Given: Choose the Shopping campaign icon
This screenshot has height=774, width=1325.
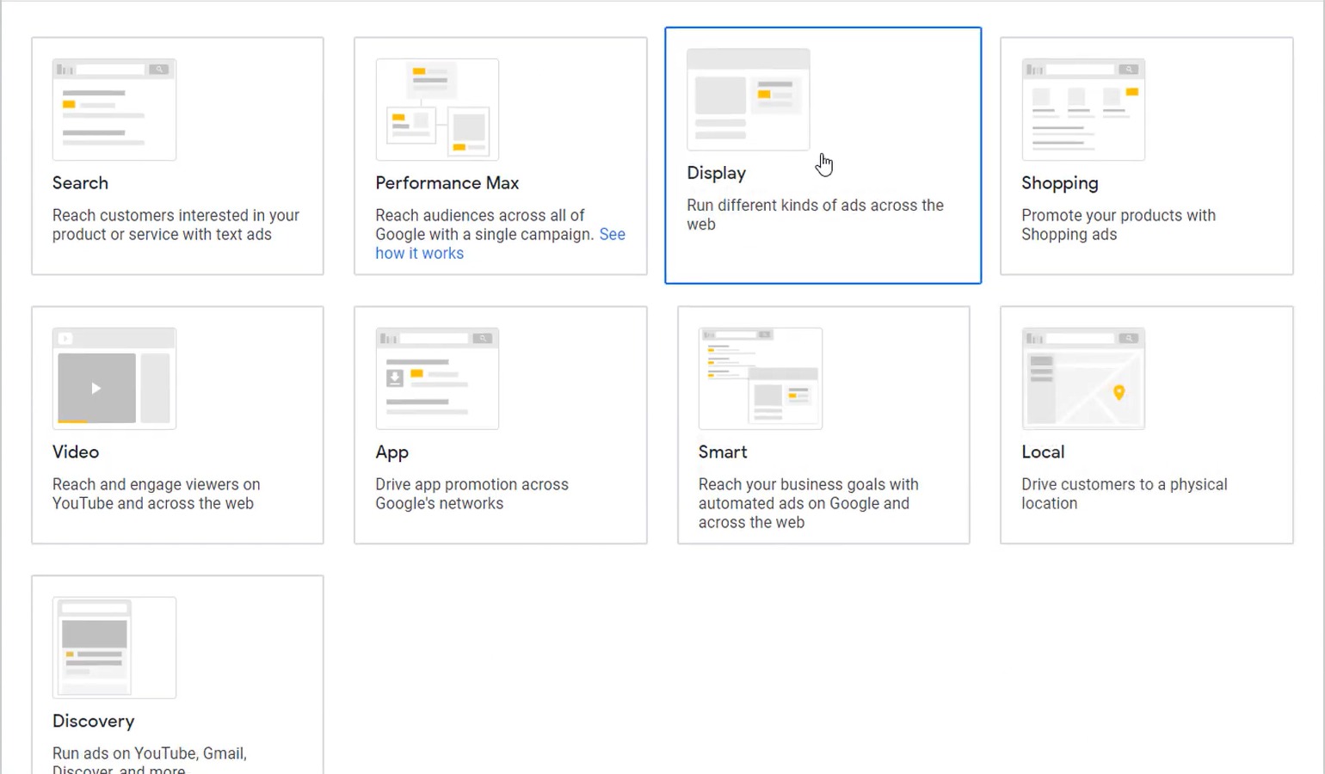Looking at the screenshot, I should click(1082, 109).
